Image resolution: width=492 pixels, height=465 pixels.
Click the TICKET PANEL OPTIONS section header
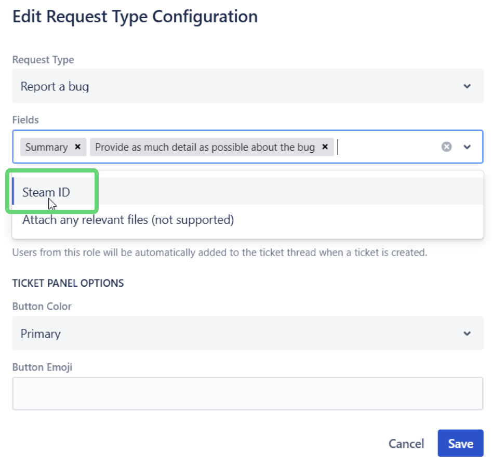coord(68,283)
